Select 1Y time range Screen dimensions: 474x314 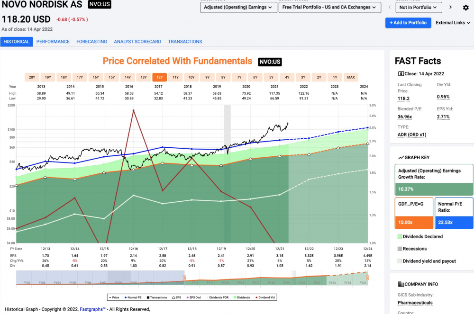(x=335, y=77)
